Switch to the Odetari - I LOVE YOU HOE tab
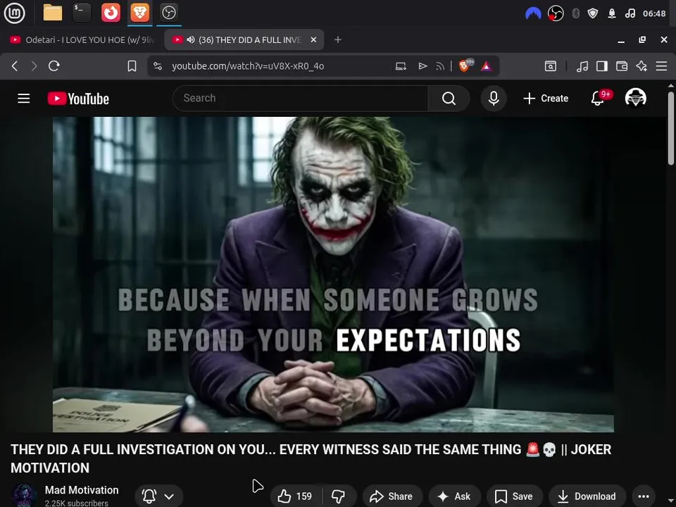This screenshot has width=676, height=507. click(82, 39)
